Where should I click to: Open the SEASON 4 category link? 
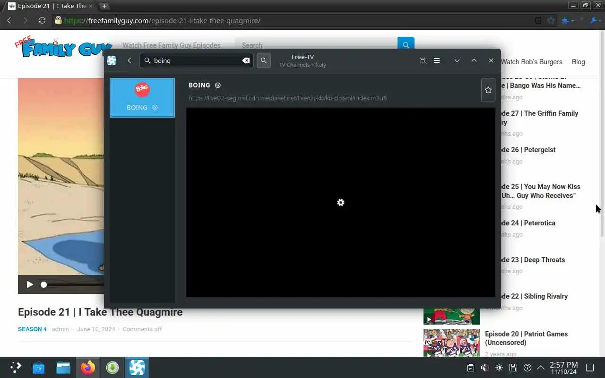32,329
